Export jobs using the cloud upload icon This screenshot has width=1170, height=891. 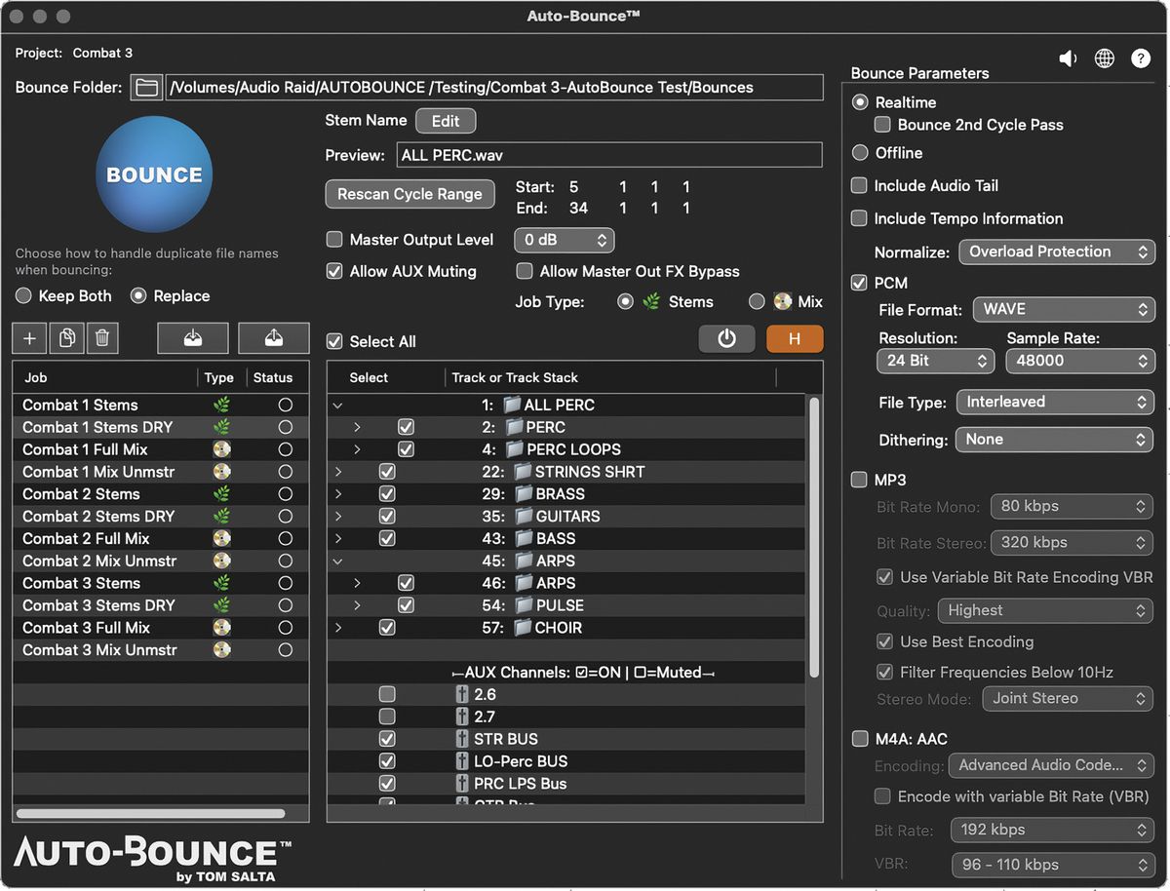(273, 338)
